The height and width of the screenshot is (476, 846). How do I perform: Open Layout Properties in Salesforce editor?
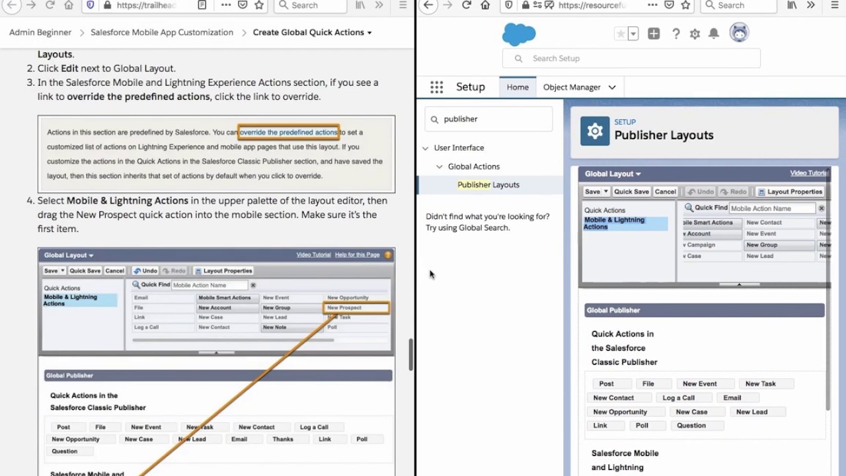pyautogui.click(x=790, y=192)
